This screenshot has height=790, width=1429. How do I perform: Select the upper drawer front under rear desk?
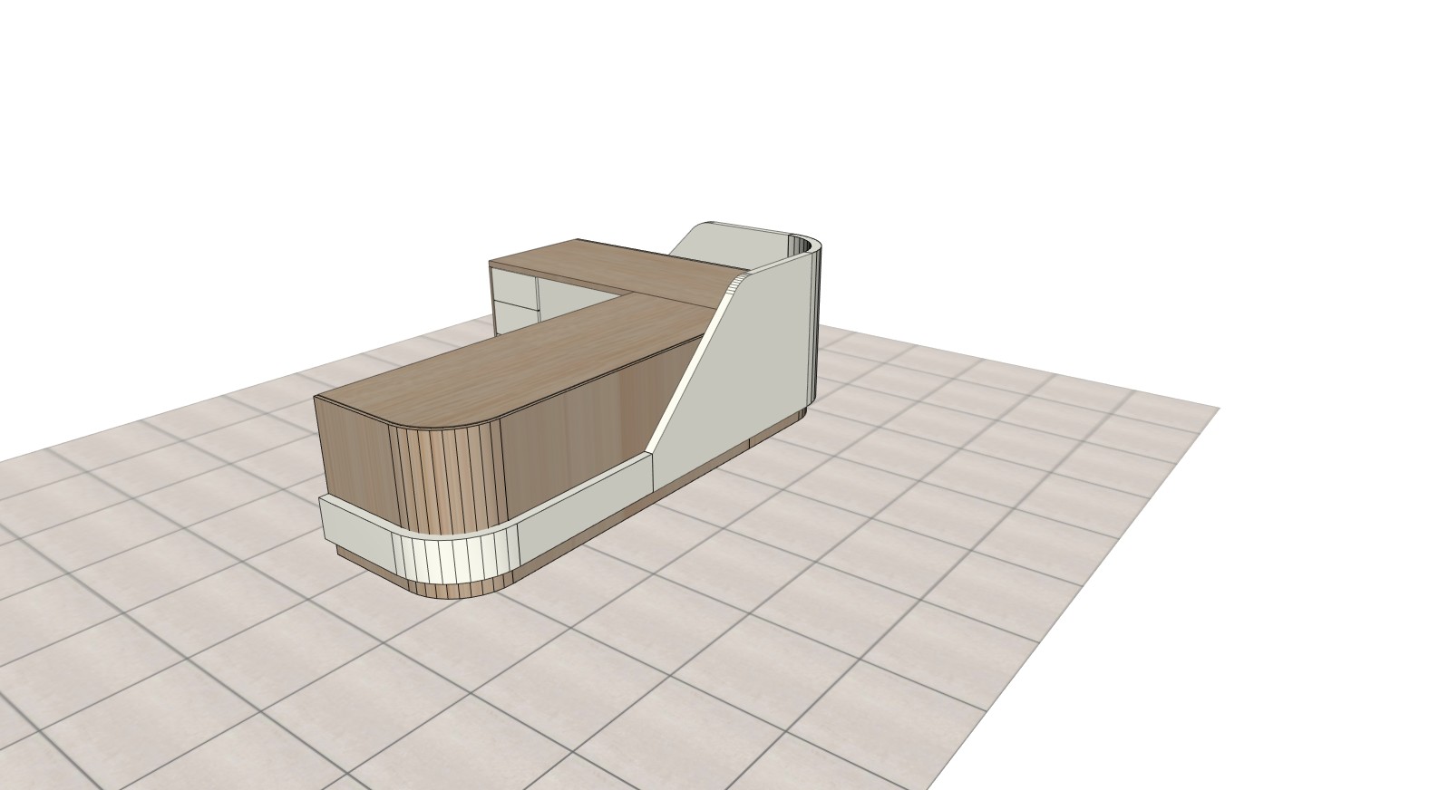pyautogui.click(x=513, y=284)
